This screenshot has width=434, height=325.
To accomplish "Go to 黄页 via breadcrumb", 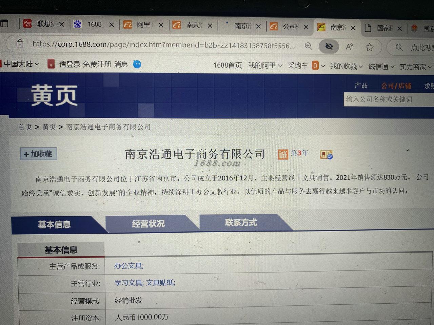I will (x=49, y=127).
